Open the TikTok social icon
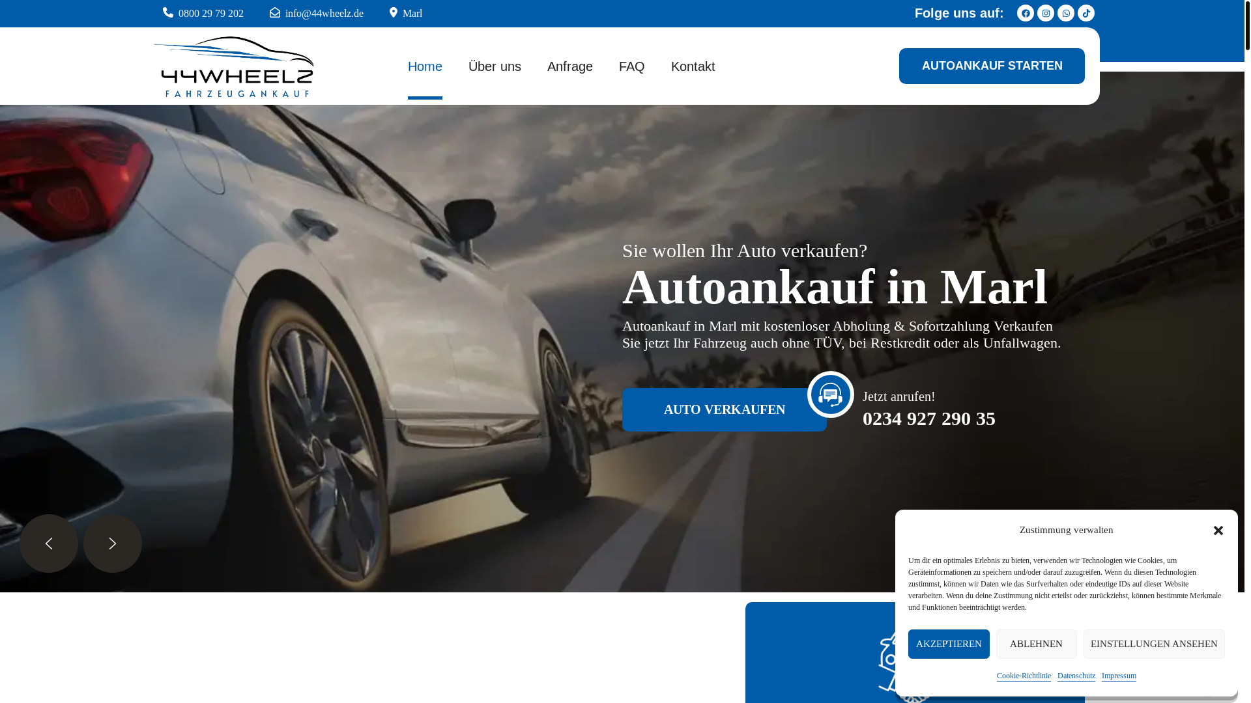 pyautogui.click(x=1086, y=13)
